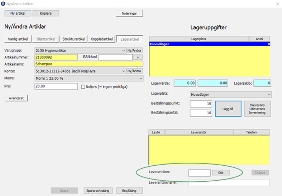Switch to the Biljettartikel tab
The height and width of the screenshot is (196, 282).
point(46,39)
